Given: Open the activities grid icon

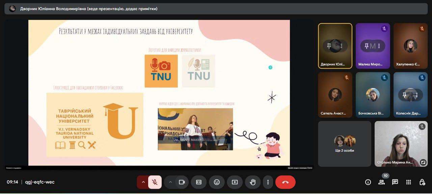Looking at the screenshot, I should (x=408, y=182).
